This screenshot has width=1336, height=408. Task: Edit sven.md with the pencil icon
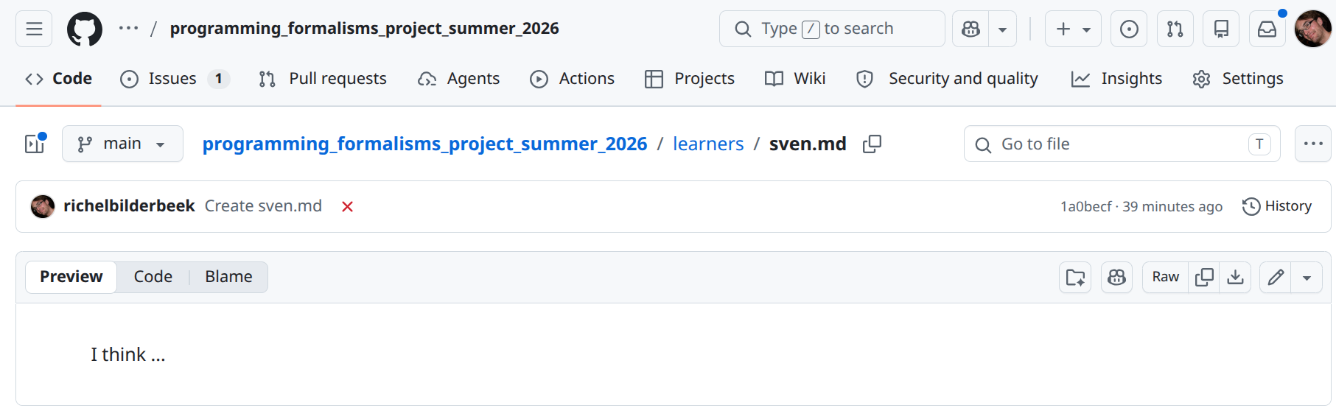coord(1276,277)
